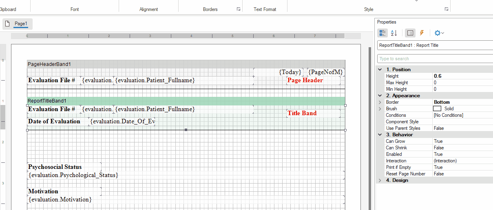Select {evaluation.Patient_Fullname} in the page header band
The width and height of the screenshot is (493, 210).
pyautogui.click(x=183, y=80)
